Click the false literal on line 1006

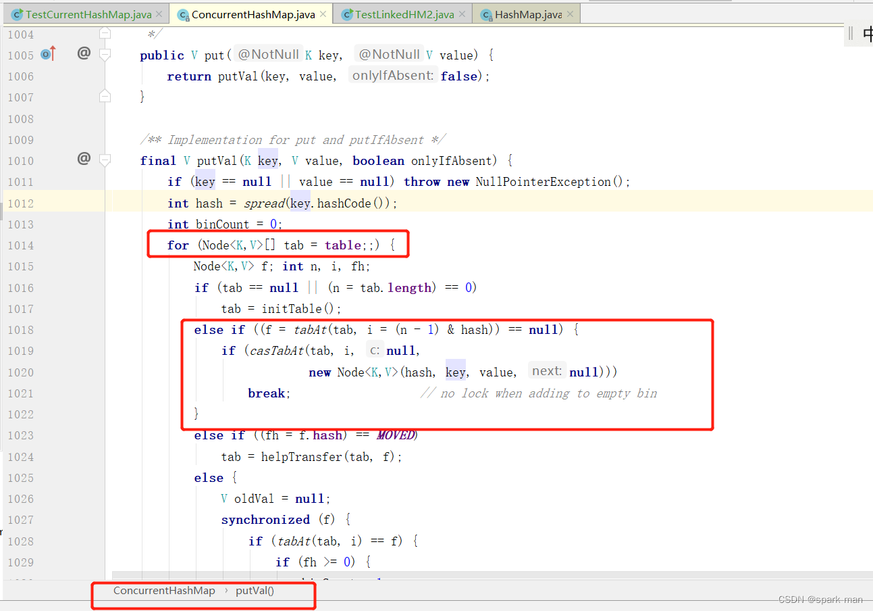pyautogui.click(x=458, y=76)
